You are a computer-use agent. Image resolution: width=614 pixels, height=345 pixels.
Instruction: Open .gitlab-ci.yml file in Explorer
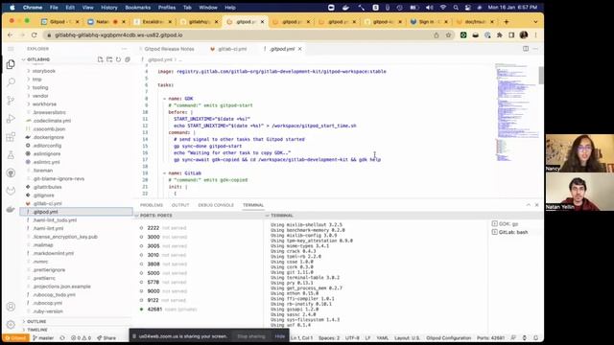coord(47,203)
